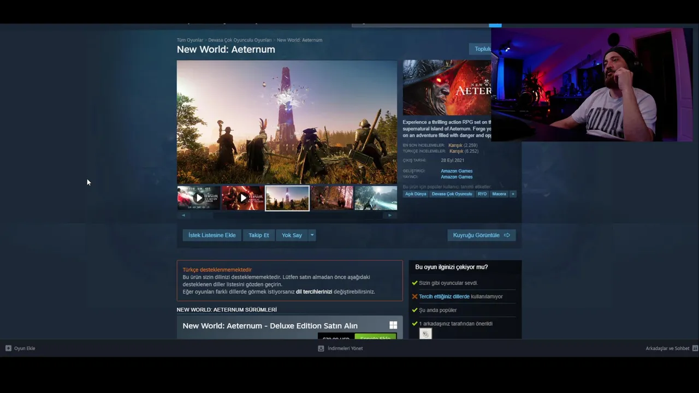Click 'Kuyruğu Görüntüle' button

click(481, 235)
